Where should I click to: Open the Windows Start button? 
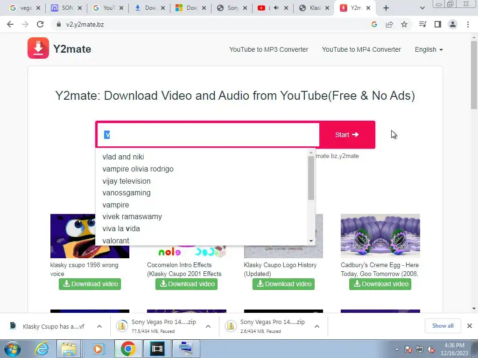[x=13, y=349]
